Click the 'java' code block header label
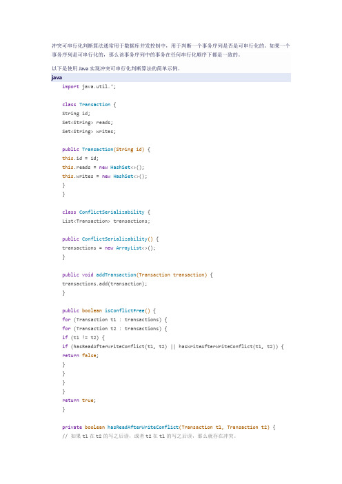342x484 pixels. tap(57, 77)
